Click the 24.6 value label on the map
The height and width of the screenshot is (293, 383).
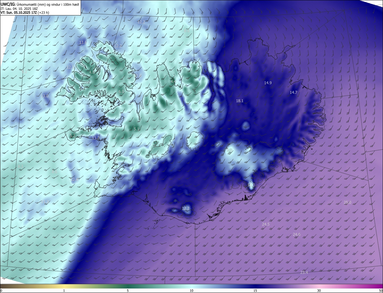297,234
